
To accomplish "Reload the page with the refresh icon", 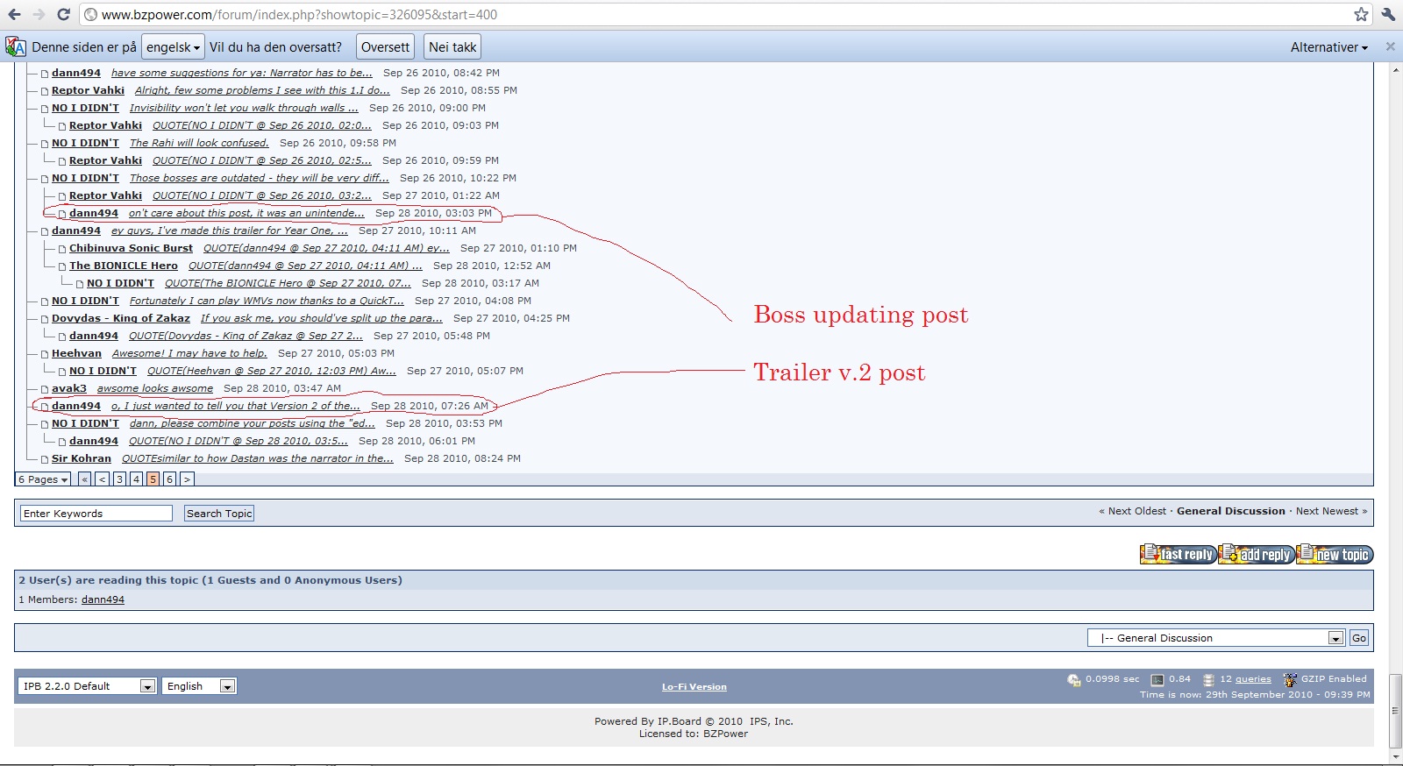I will point(63,14).
